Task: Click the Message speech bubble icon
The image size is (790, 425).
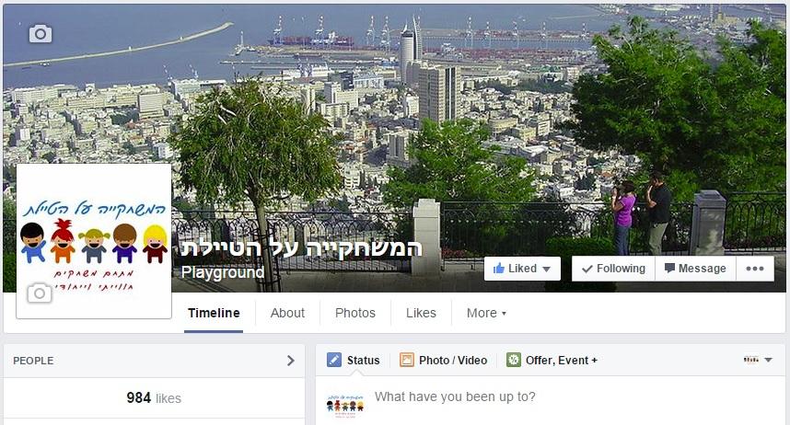Action: pos(669,268)
